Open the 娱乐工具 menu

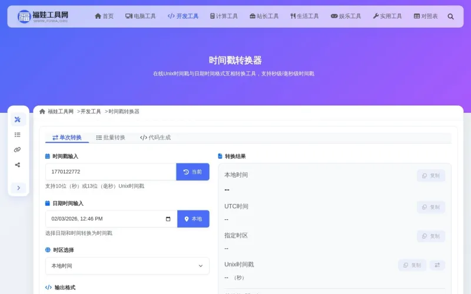tap(346, 16)
